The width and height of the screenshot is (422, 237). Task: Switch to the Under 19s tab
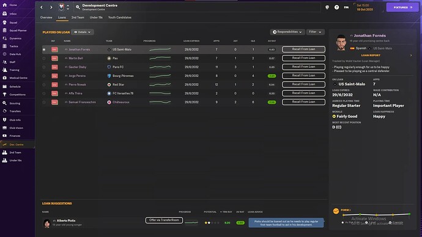pyautogui.click(x=96, y=18)
